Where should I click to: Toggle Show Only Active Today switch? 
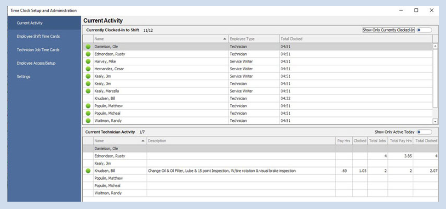click(x=423, y=132)
